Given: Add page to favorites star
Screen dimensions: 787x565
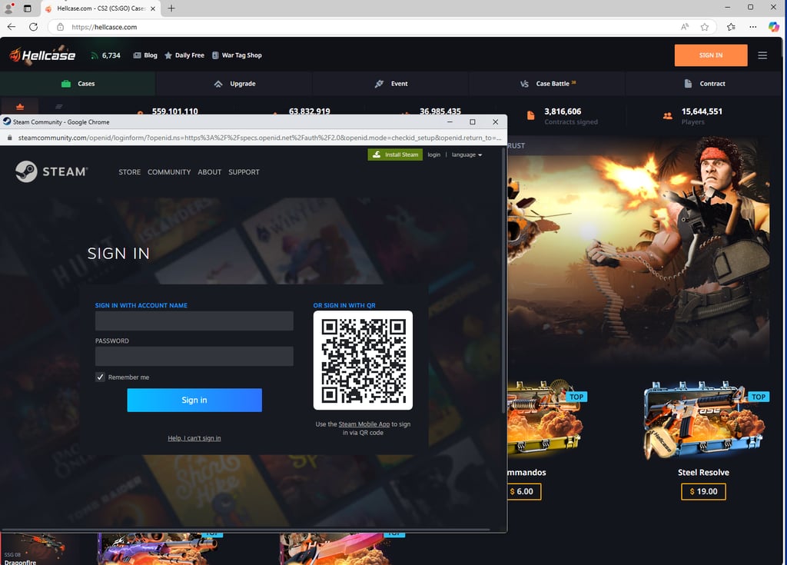Looking at the screenshot, I should (x=705, y=27).
